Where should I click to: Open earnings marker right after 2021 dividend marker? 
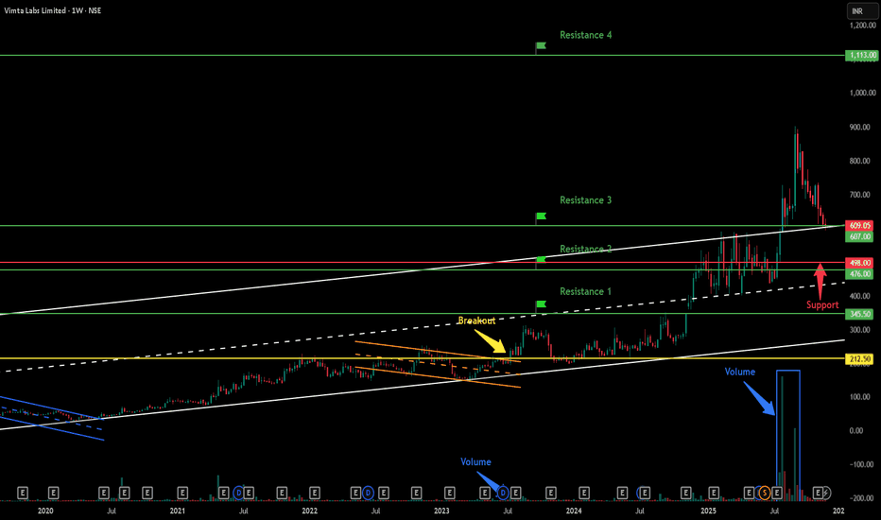(249, 493)
